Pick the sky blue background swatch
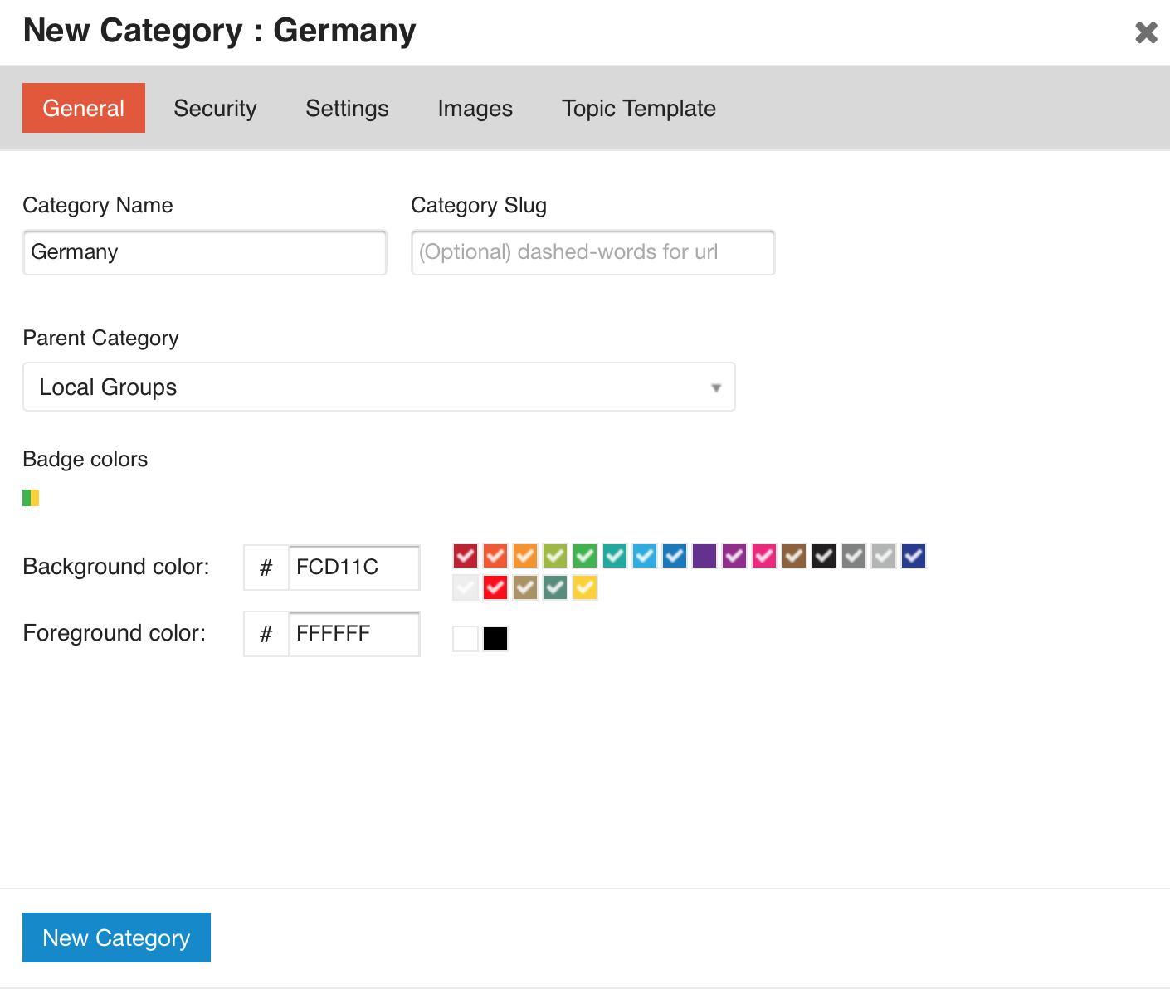 pos(645,556)
